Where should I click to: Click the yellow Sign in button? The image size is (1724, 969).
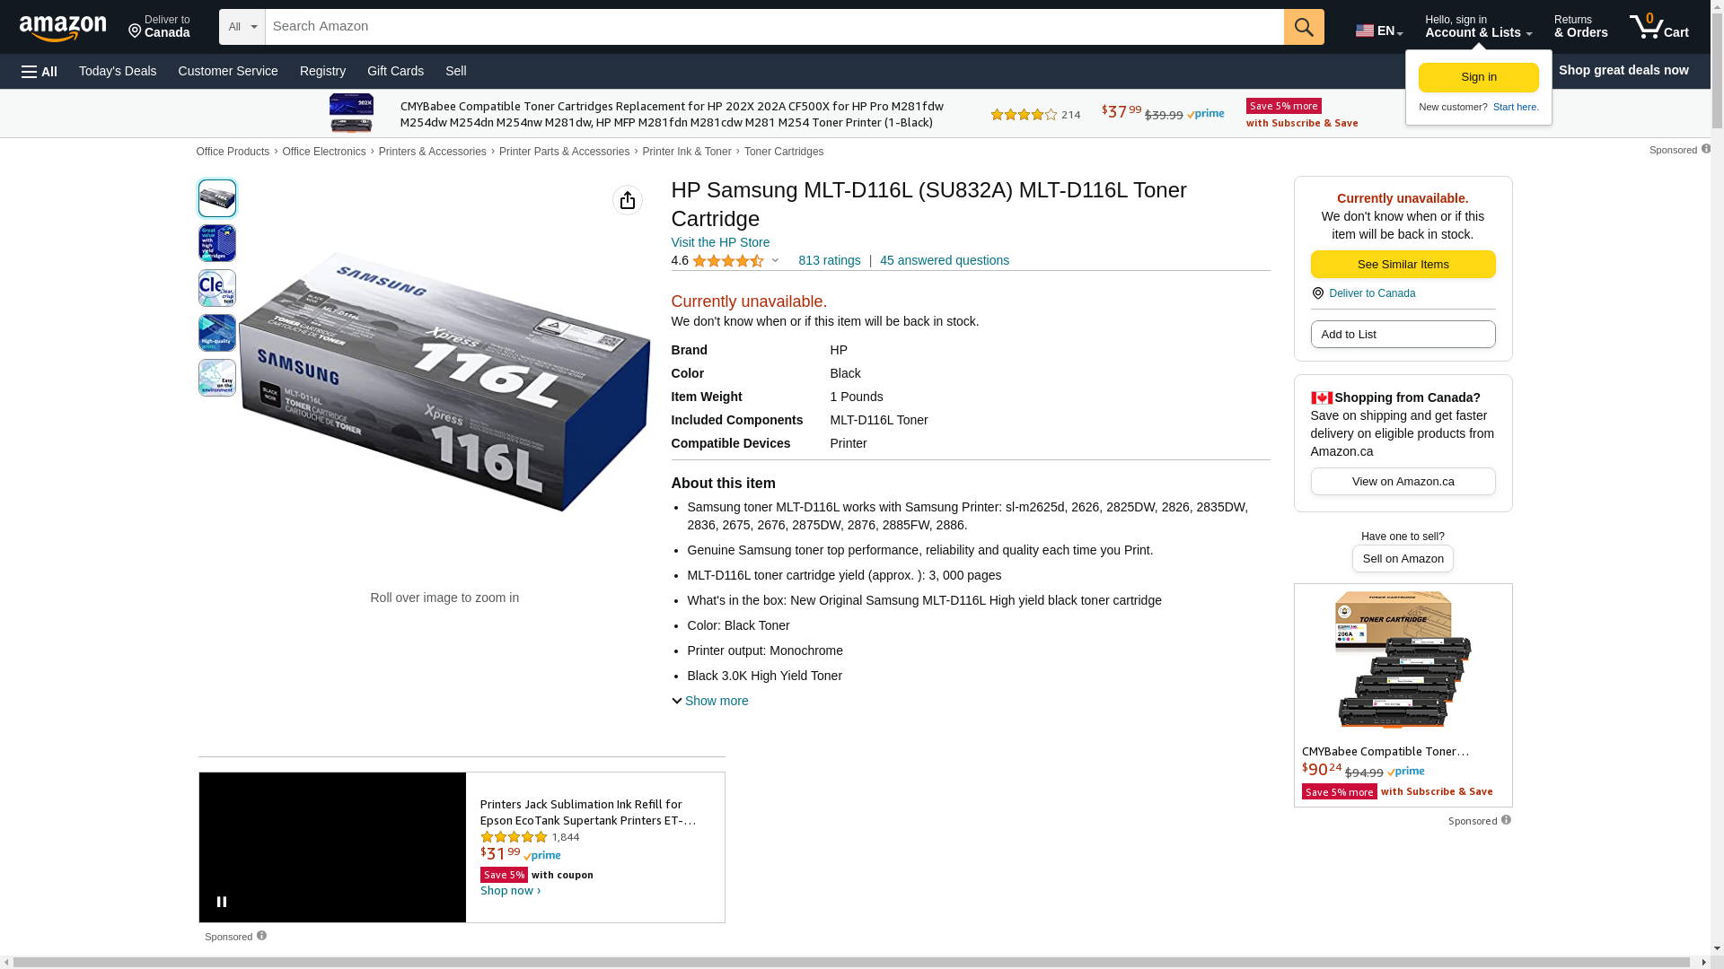coord(1478,77)
